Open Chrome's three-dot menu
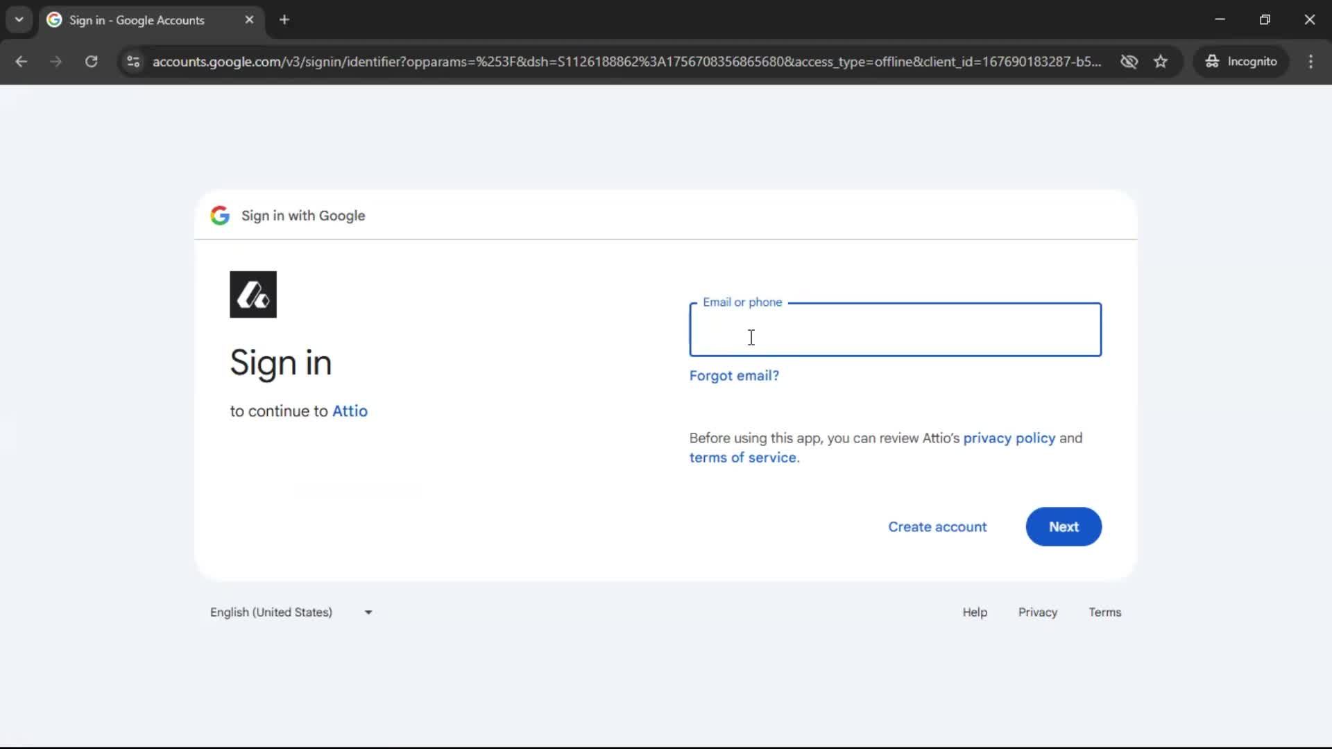This screenshot has height=749, width=1332. point(1311,62)
